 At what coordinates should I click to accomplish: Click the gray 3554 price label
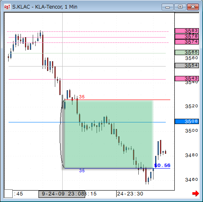(x=187, y=65)
